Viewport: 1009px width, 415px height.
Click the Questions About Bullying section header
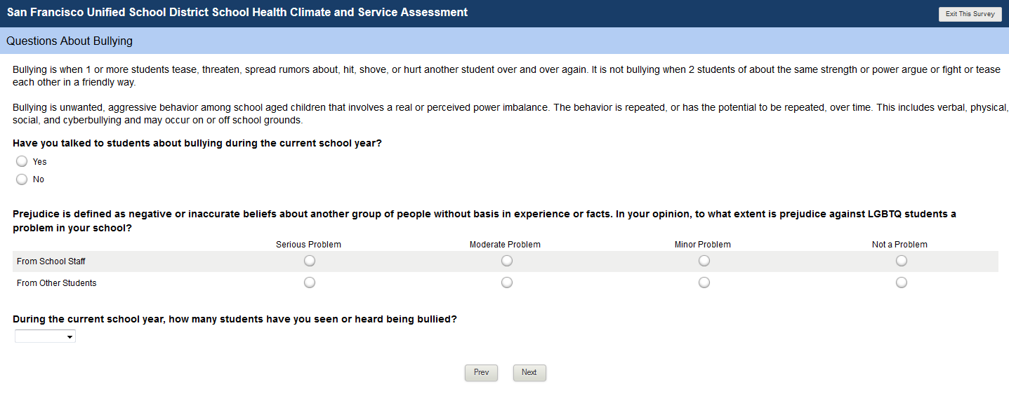[70, 41]
